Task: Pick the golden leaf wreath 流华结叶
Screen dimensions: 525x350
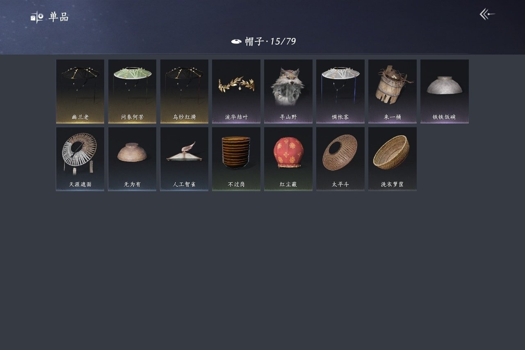Action: (x=236, y=92)
